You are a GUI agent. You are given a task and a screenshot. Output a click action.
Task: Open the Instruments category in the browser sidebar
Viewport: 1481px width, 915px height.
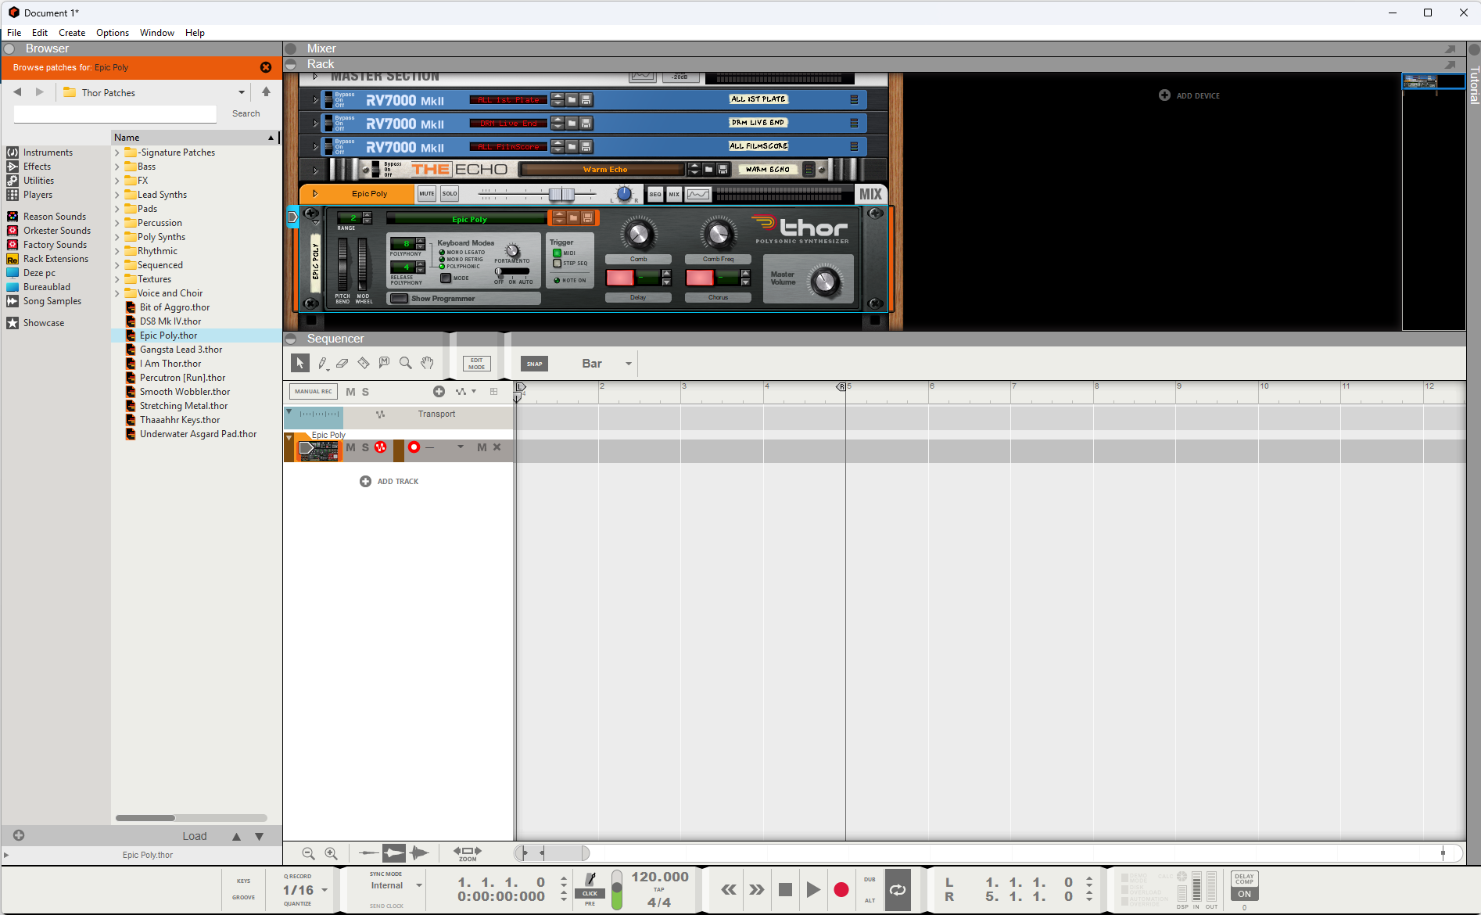[x=48, y=152]
